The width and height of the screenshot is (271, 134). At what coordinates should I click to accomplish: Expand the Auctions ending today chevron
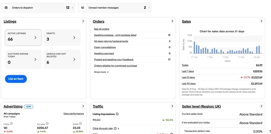[x=35, y=59]
